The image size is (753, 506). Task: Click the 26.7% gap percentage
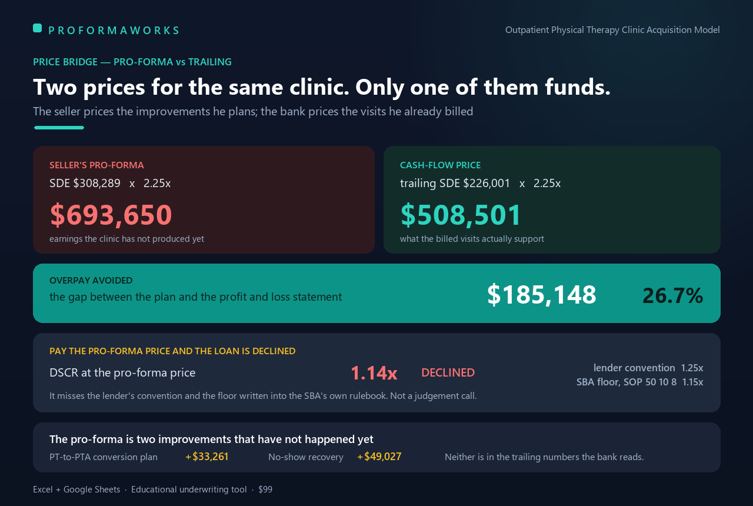(x=673, y=295)
